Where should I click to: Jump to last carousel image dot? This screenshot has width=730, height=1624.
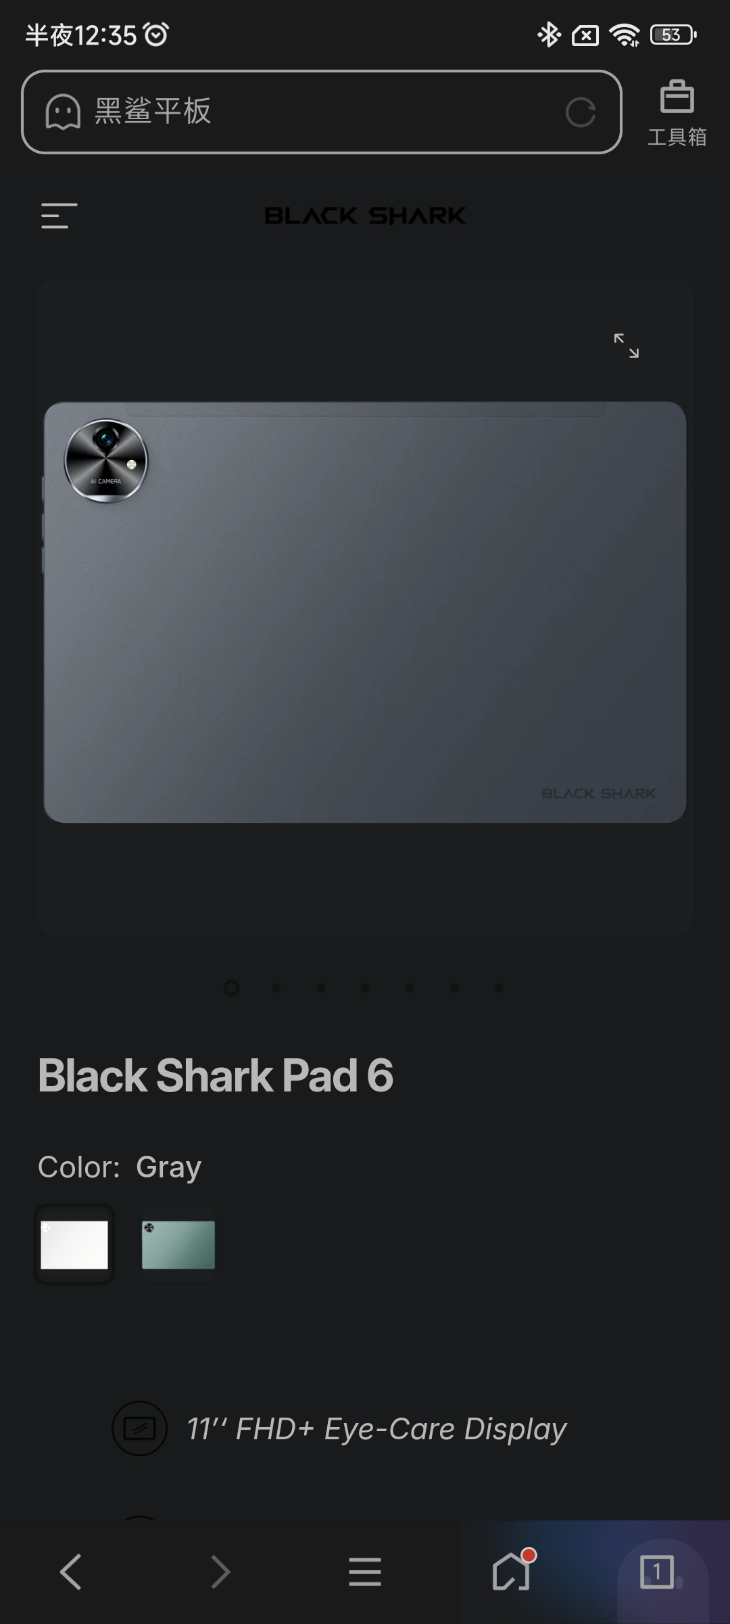[499, 988]
